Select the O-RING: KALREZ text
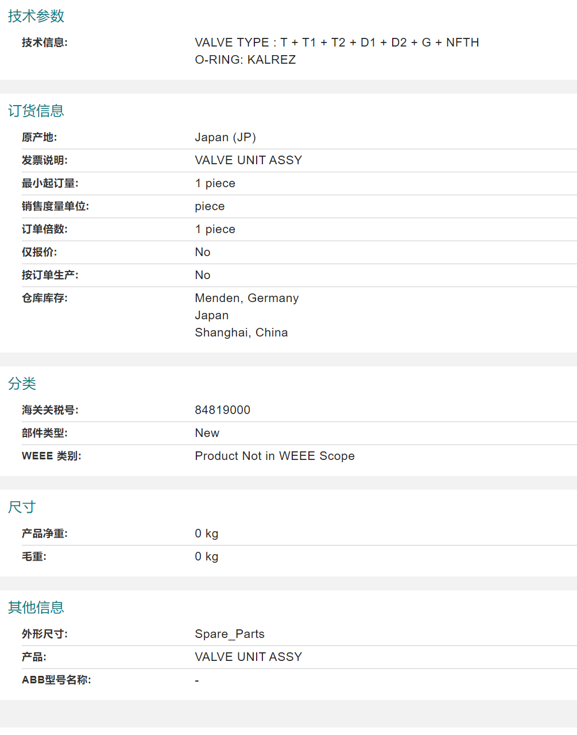Image resolution: width=577 pixels, height=735 pixels. point(245,60)
